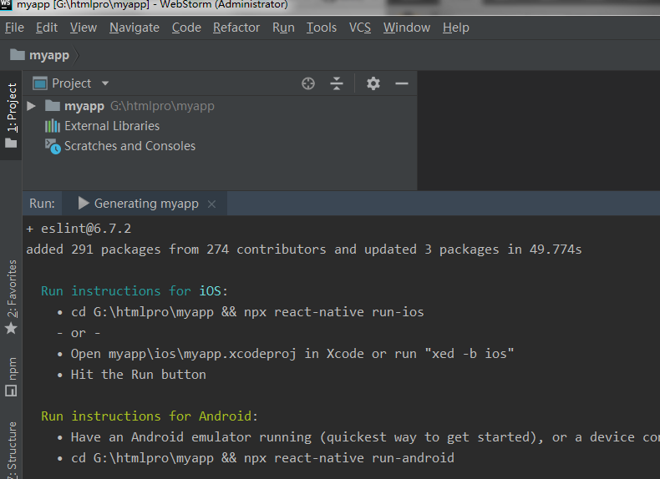Expand the myapp project tree node

(31, 106)
